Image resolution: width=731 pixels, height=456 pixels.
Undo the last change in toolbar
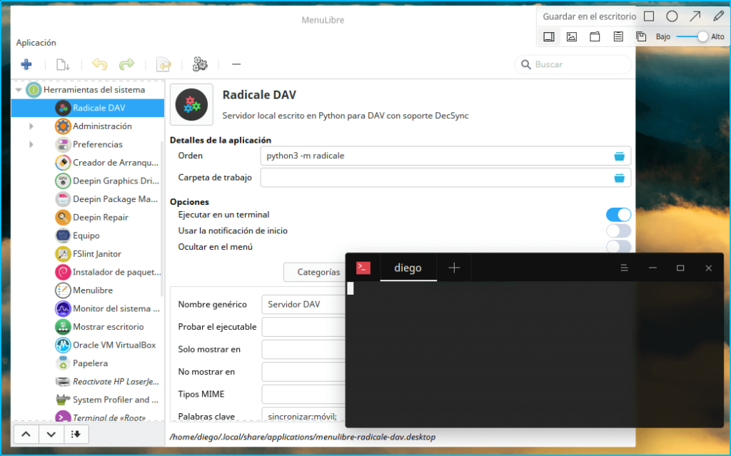coord(100,65)
